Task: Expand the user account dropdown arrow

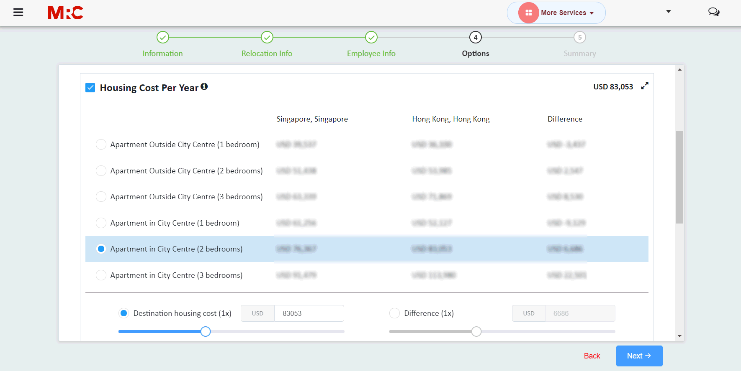Action: pos(668,12)
